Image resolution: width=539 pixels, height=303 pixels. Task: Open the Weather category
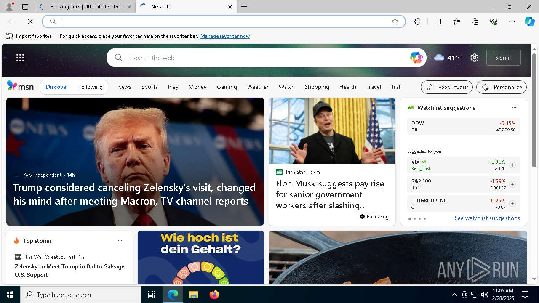click(x=258, y=87)
